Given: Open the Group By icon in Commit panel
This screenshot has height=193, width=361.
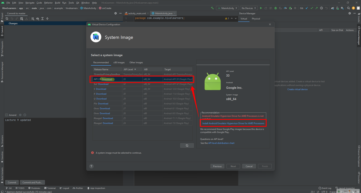Looking at the screenshot, I should [33, 19].
